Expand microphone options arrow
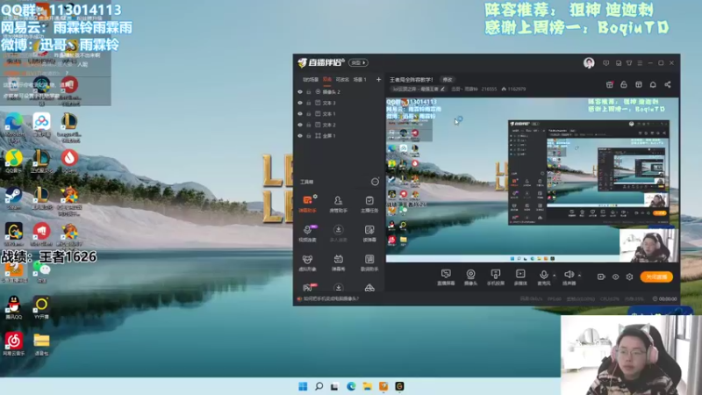Image resolution: width=702 pixels, height=395 pixels. coord(555,275)
